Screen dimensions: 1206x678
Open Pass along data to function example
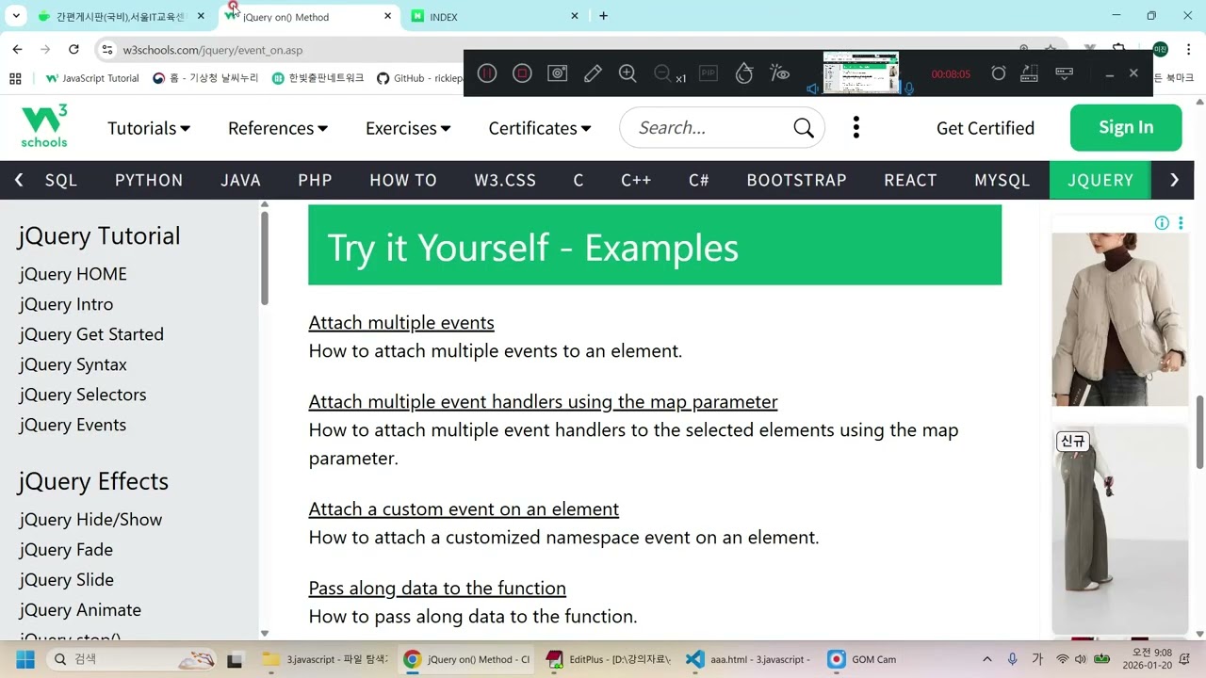click(x=437, y=588)
